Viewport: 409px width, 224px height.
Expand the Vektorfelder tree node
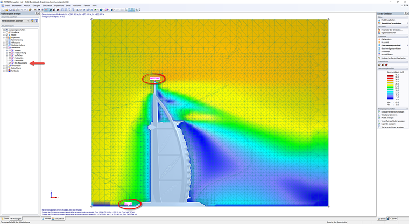coord(4,66)
